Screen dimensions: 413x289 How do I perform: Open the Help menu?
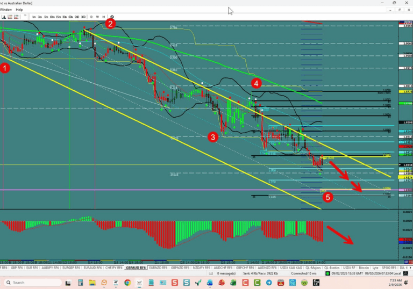(x=19, y=10)
